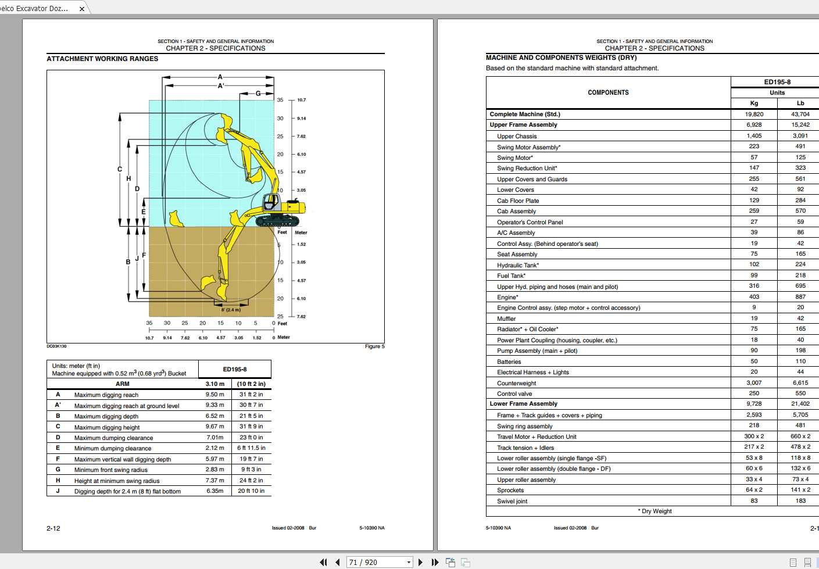The width and height of the screenshot is (819, 569).
Task: Click the Radiator* + Oil Cooler* row
Action: coord(652,329)
